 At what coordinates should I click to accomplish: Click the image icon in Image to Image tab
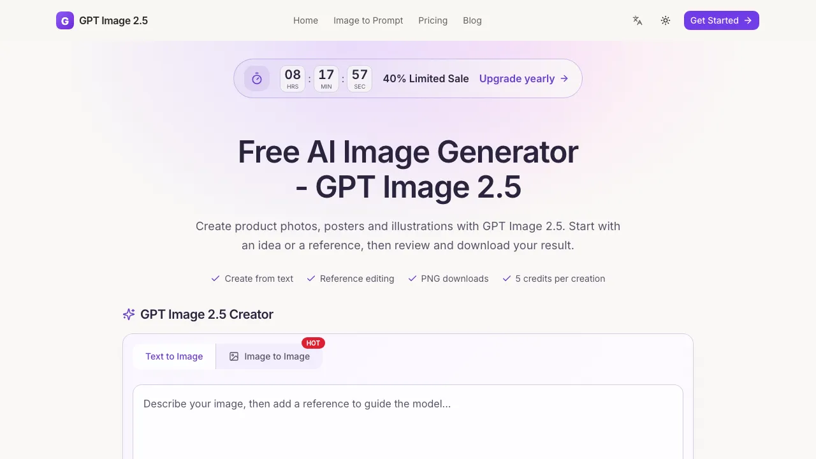tap(234, 356)
